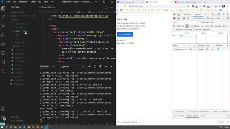Open the File menu
Viewport: 230px width, 129px height.
pos(8,2)
